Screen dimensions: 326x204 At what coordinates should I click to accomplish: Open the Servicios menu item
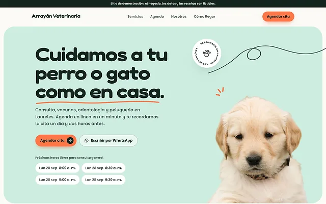pyautogui.click(x=135, y=16)
